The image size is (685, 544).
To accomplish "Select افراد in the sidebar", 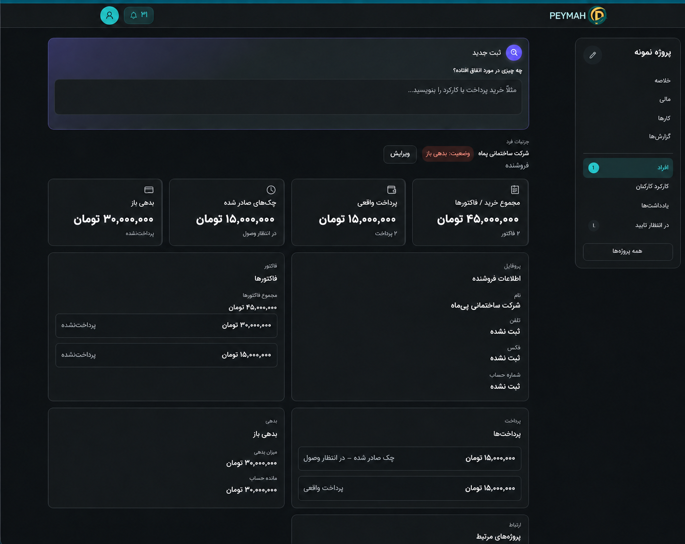I will tap(628, 168).
